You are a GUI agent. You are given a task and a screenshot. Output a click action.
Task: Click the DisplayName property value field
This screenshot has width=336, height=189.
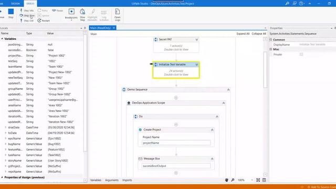pyautogui.click(x=317, y=45)
